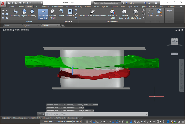Select the Záplata patch tool
The width and height of the screenshot is (185, 124).
24,13
